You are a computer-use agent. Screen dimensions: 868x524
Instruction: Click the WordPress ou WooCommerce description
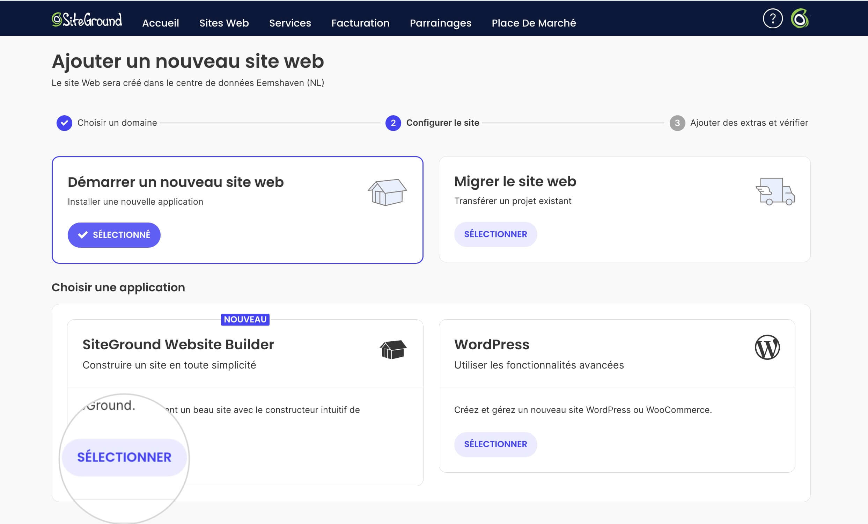tap(583, 410)
